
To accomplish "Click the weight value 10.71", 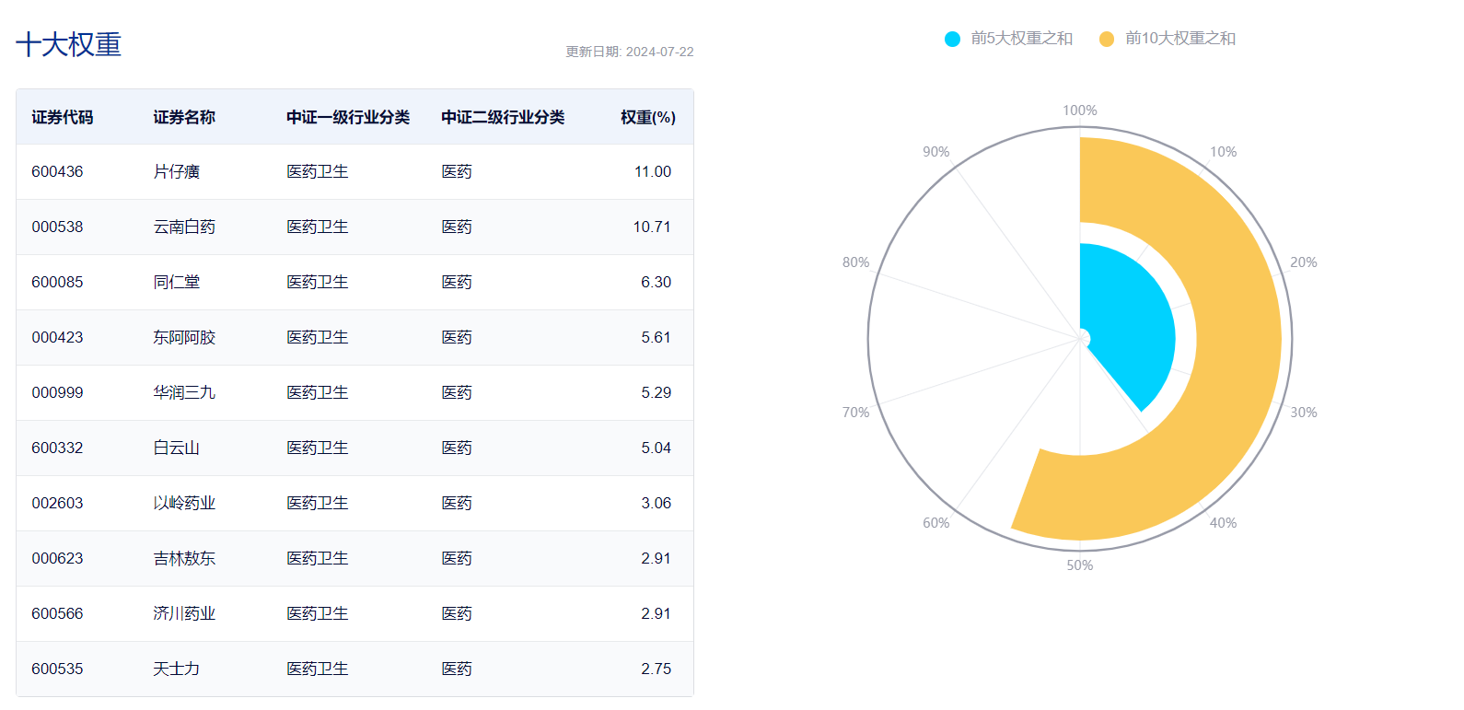I will (652, 227).
